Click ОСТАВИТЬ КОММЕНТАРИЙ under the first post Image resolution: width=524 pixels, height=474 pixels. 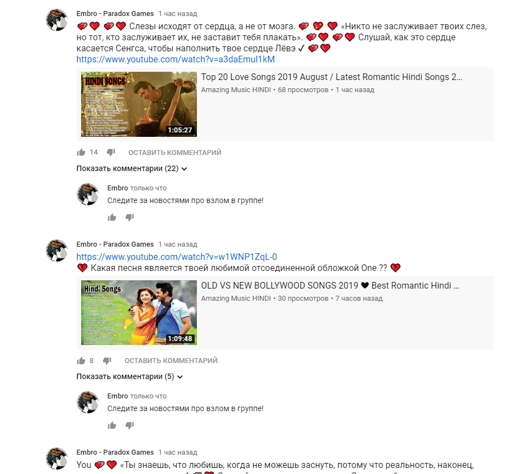pos(175,153)
